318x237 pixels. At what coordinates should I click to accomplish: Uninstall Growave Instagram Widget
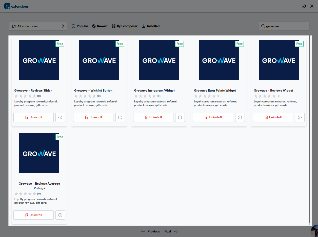(x=153, y=117)
